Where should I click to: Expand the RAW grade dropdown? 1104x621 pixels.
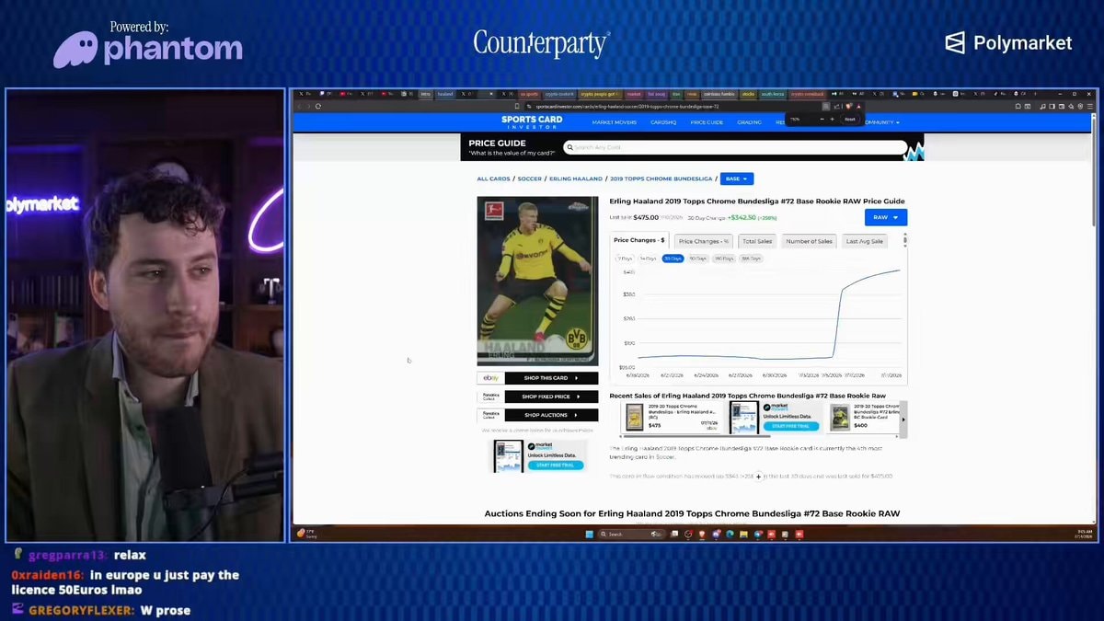(886, 217)
